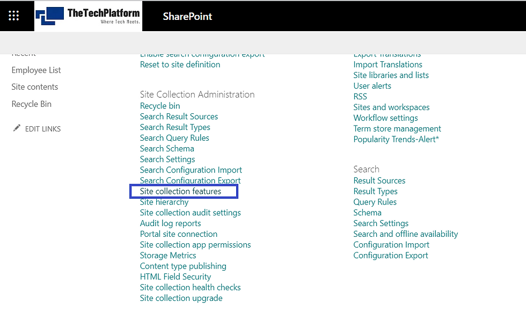Open Query Rules under Search section
The image size is (526, 319).
pyautogui.click(x=375, y=202)
